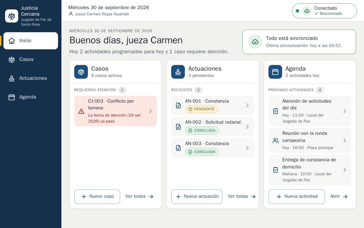Open Agenda in the sidebar
The height and width of the screenshot is (228, 364).
coord(31,97)
